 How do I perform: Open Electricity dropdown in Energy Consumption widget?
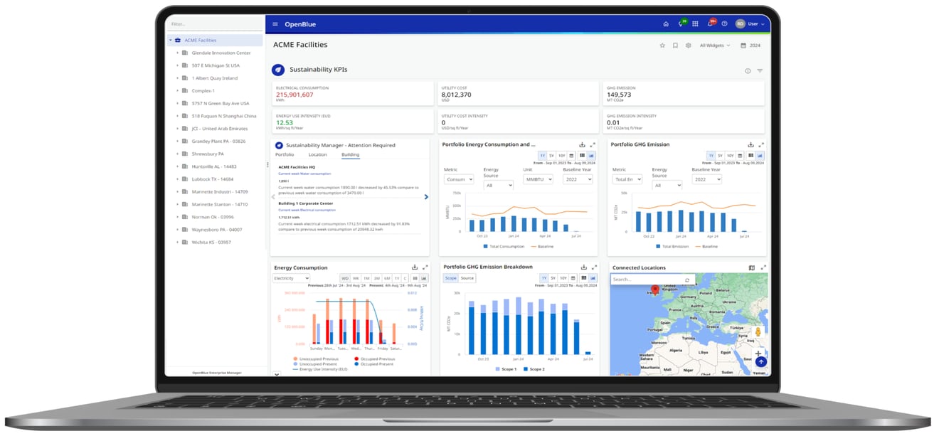pyautogui.click(x=292, y=278)
